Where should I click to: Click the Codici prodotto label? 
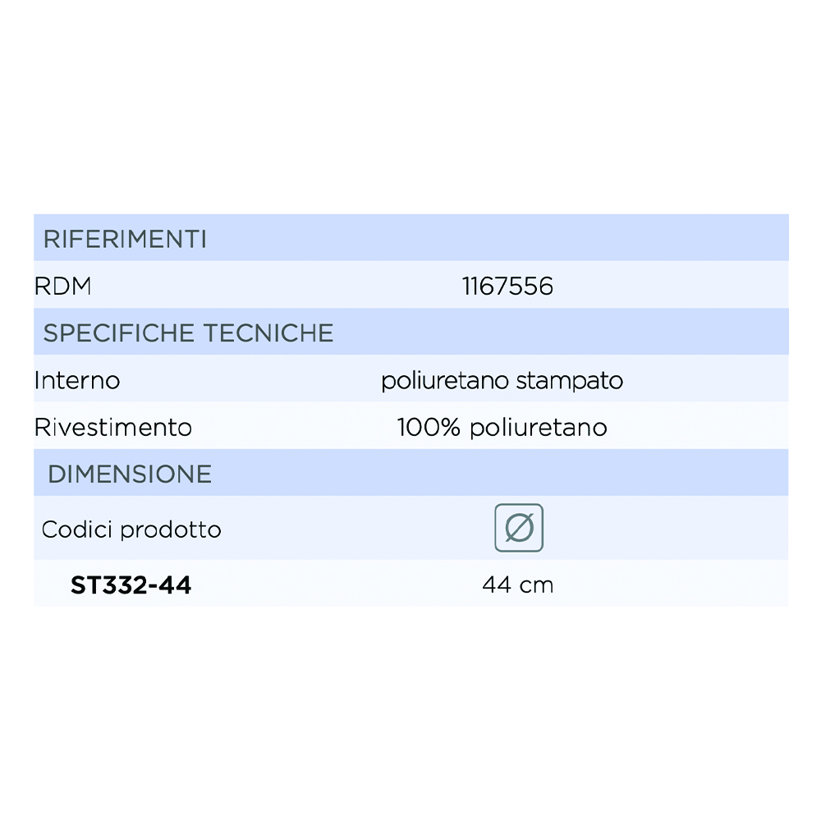(131, 530)
